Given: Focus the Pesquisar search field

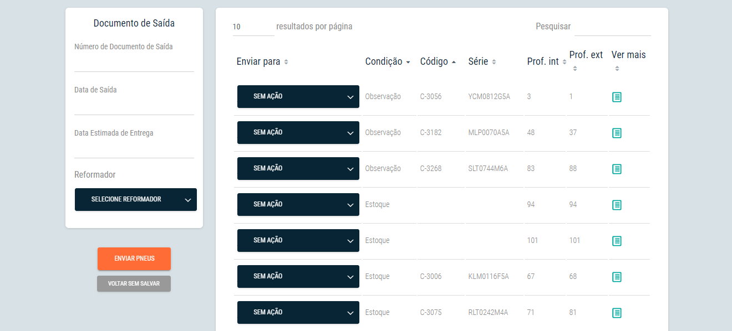Looking at the screenshot, I should pyautogui.click(x=613, y=27).
